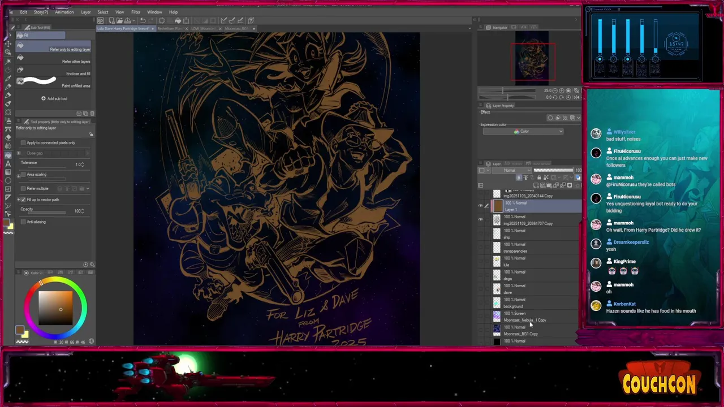Viewport: 724px width, 407px height.
Task: Click the Open file icon in command bar
Action: (x=120, y=20)
